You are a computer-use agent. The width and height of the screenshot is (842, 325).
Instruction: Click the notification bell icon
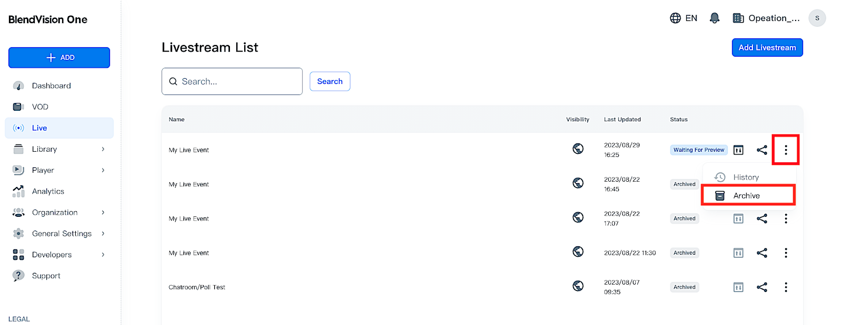714,18
